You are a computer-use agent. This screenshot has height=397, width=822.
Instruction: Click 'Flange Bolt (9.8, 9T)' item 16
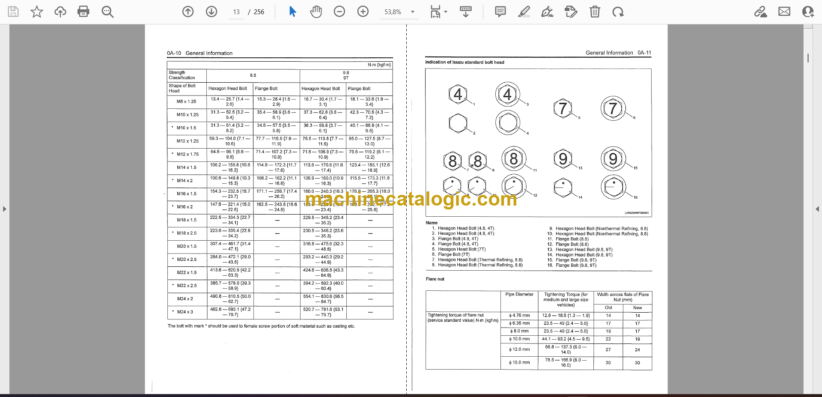coord(576,265)
